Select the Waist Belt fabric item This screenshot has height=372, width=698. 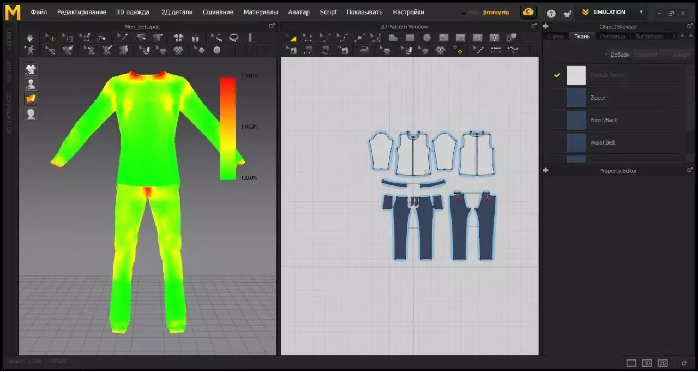point(602,143)
